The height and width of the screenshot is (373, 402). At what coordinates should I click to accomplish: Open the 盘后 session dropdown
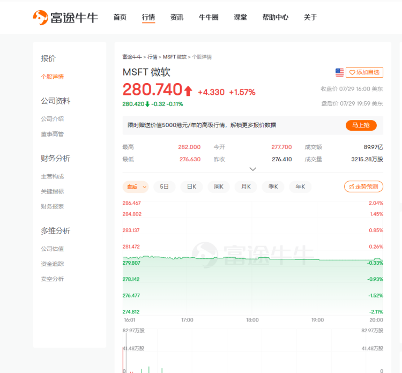[136, 186]
